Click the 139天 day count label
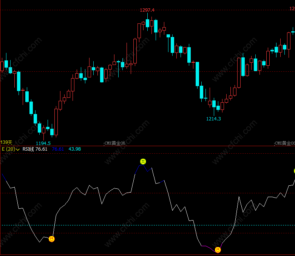This screenshot has height=256, width=295. [6, 142]
